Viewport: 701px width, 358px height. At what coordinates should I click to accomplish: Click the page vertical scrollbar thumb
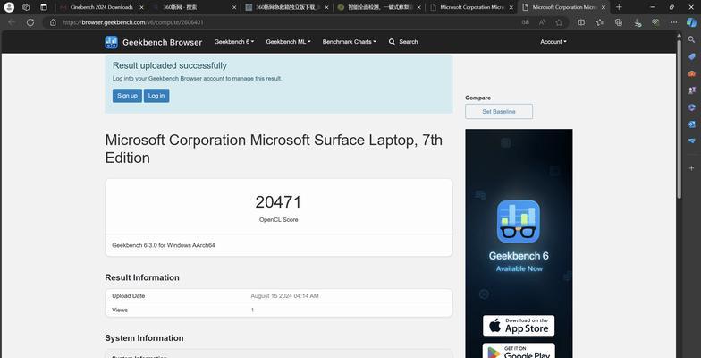(680, 121)
